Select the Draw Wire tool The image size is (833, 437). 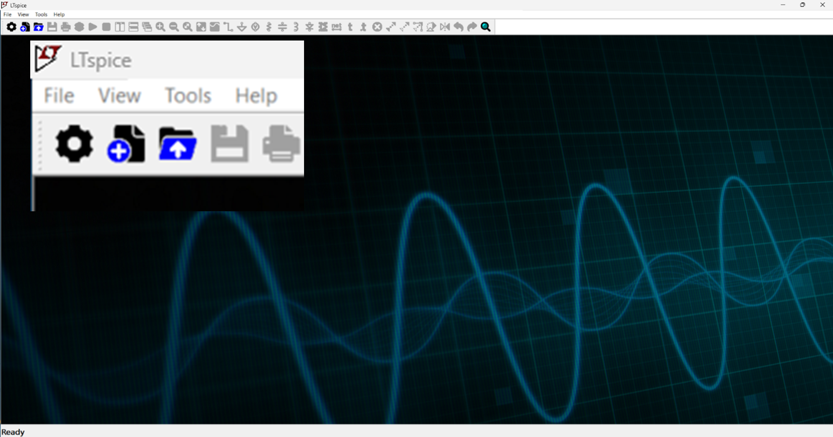tap(228, 27)
